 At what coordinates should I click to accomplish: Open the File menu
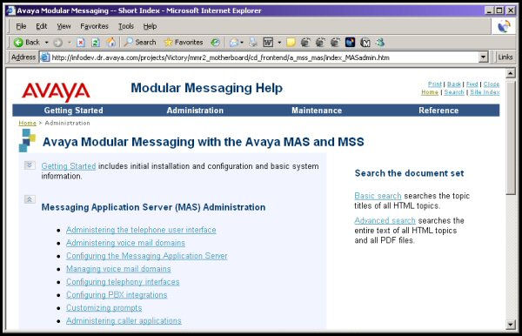(x=21, y=26)
